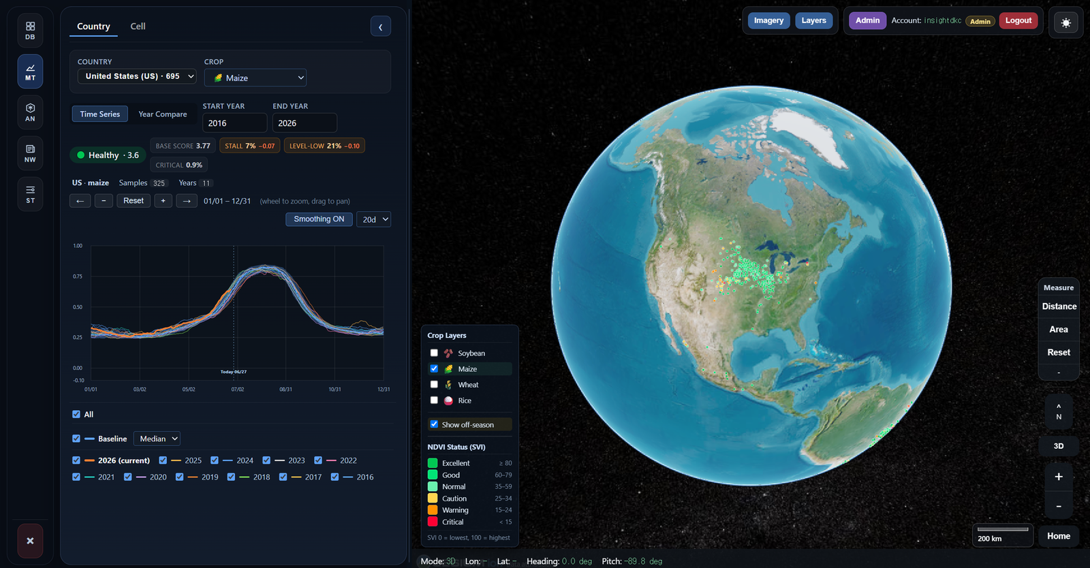Switch to the Cell tab
The image size is (1090, 568).
click(138, 27)
